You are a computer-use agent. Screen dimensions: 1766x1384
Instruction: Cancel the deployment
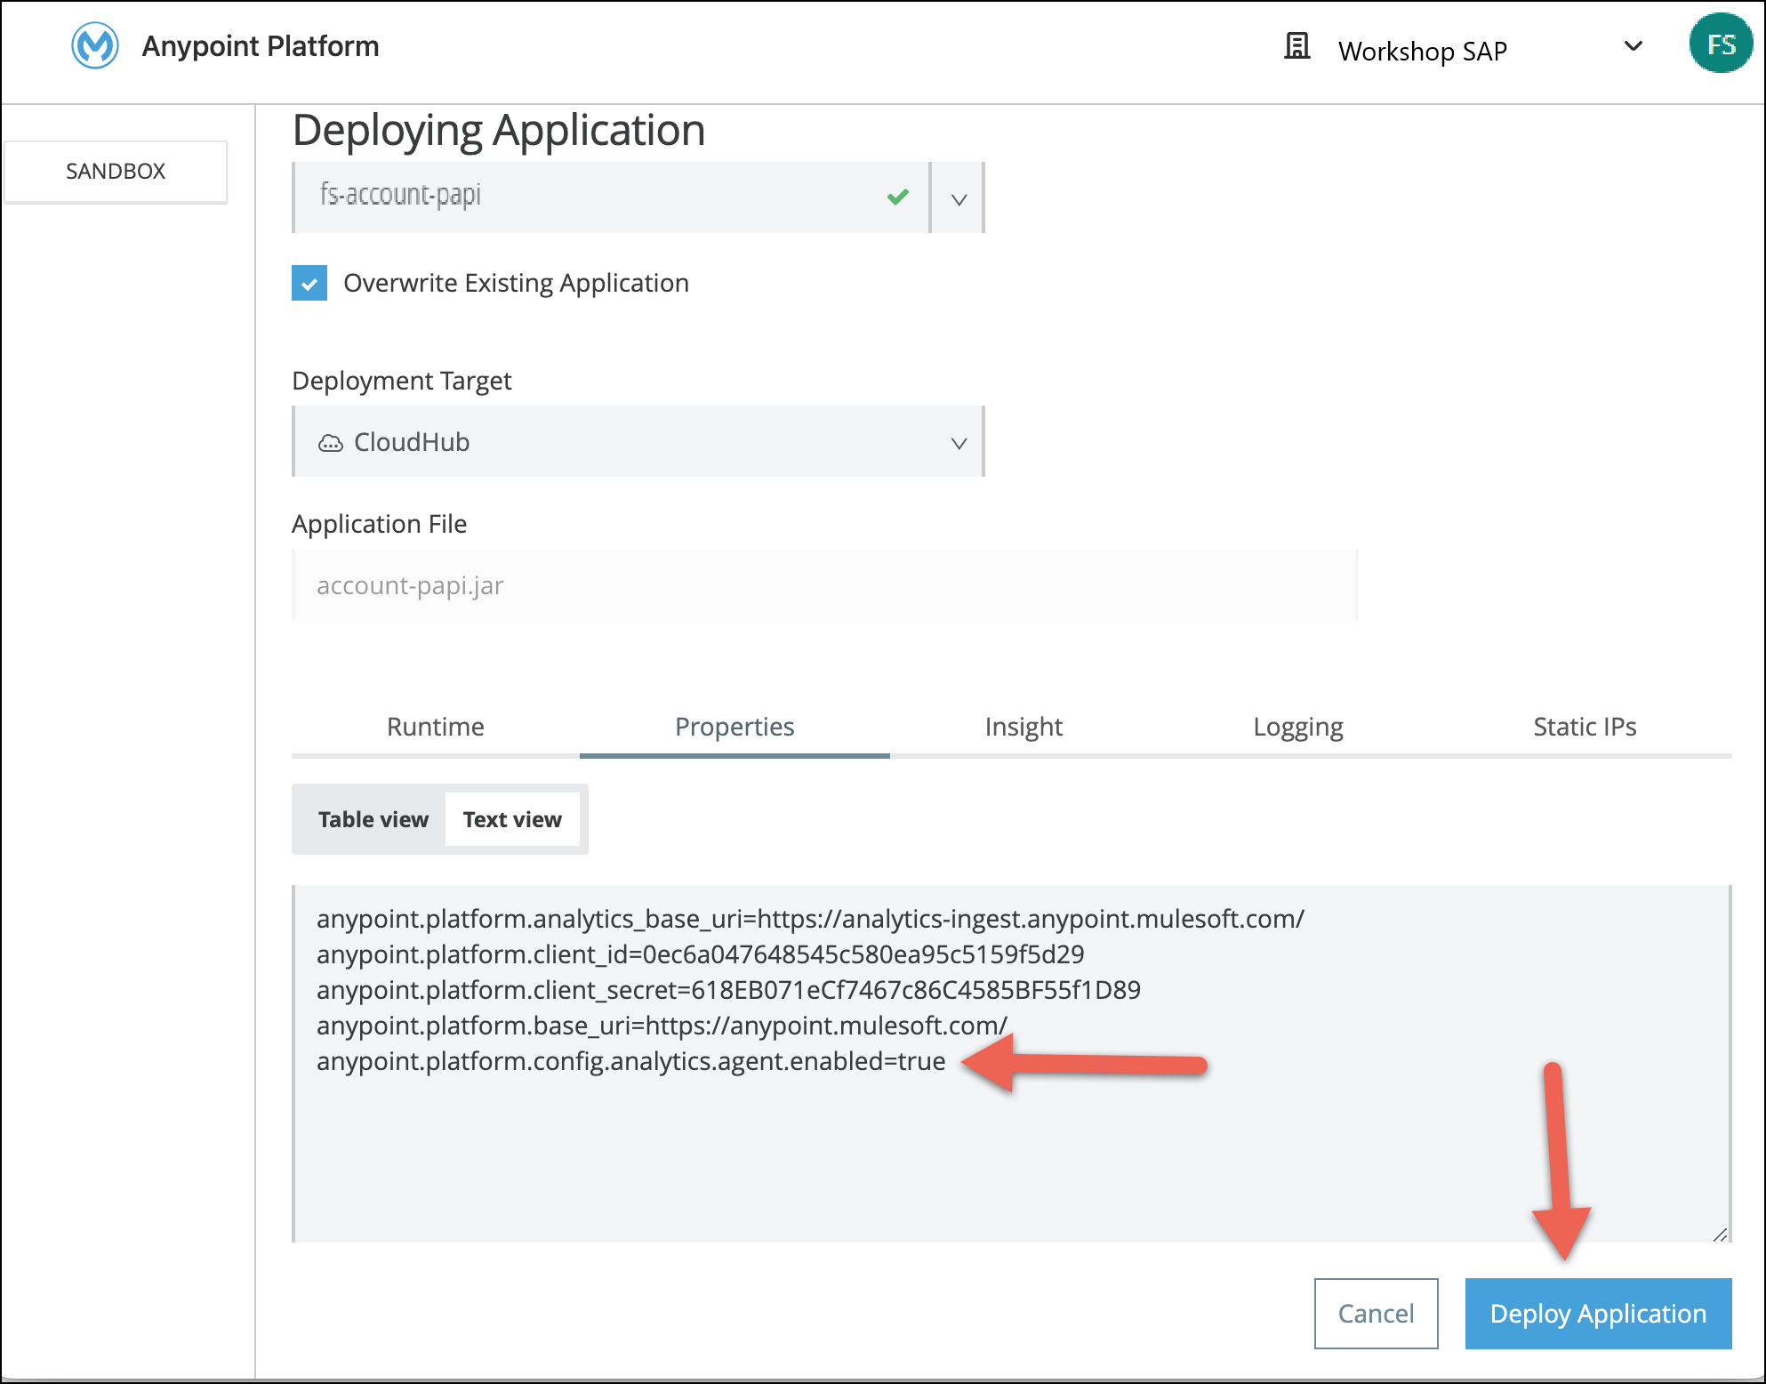coord(1376,1313)
